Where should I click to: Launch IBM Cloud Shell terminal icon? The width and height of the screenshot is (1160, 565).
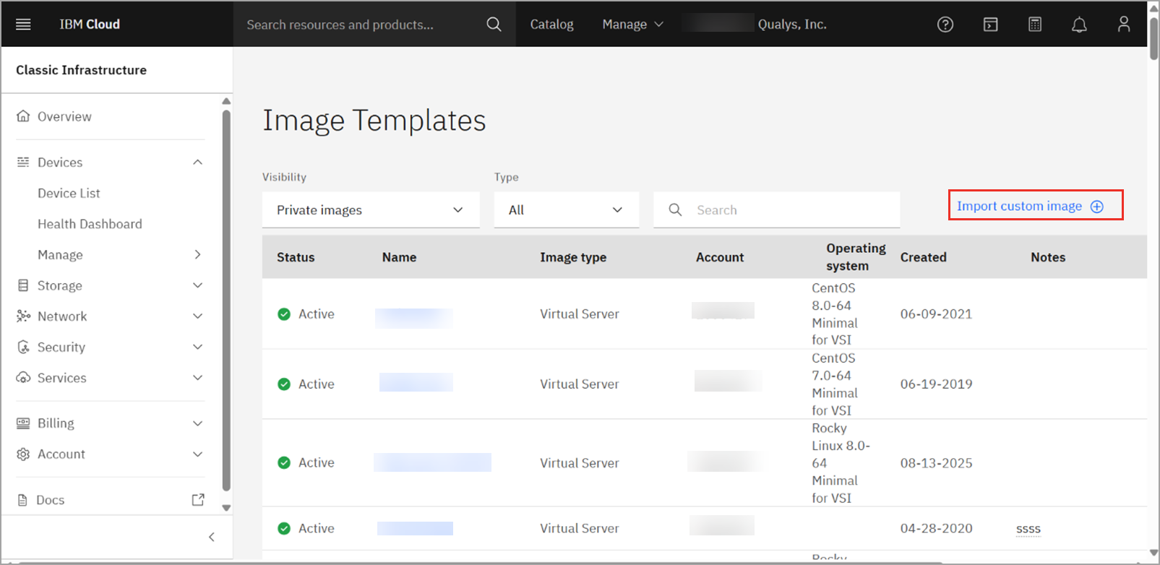[990, 24]
